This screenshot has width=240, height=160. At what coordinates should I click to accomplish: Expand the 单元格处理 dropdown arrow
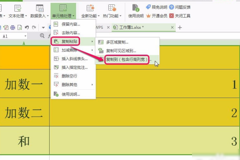(x=74, y=16)
